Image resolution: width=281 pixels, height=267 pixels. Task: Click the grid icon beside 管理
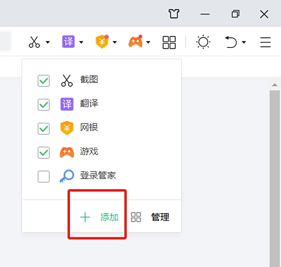136,217
